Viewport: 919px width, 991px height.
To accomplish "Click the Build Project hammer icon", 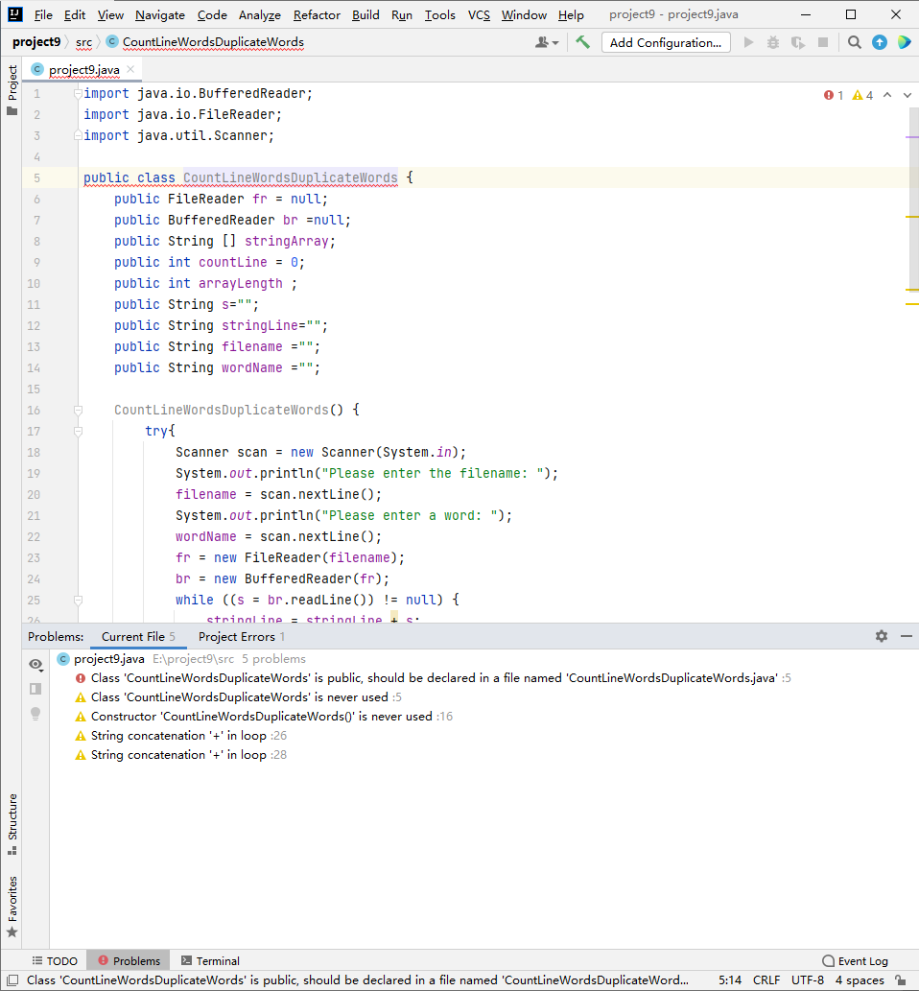I will 582,42.
